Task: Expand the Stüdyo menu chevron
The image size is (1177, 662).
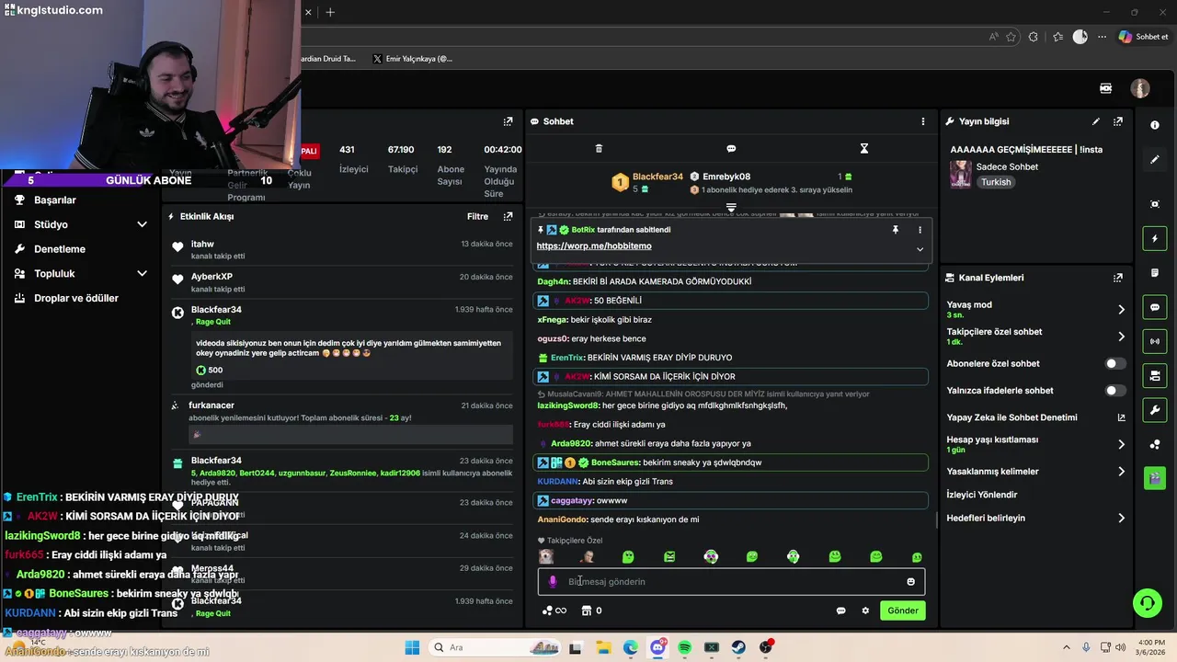Action: tap(142, 224)
